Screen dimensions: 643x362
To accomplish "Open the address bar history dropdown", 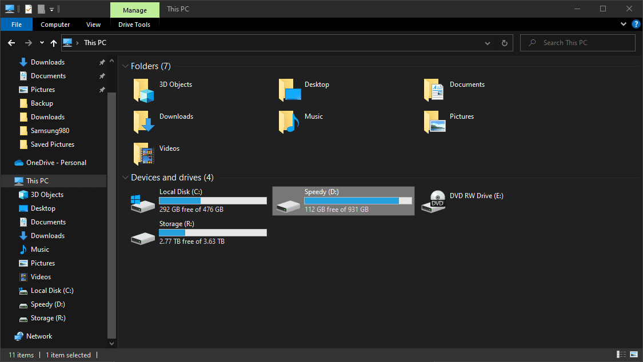I will pos(487,43).
